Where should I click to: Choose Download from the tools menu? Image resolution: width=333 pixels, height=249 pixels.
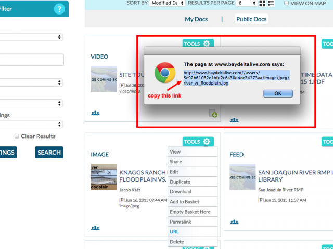click(193, 191)
